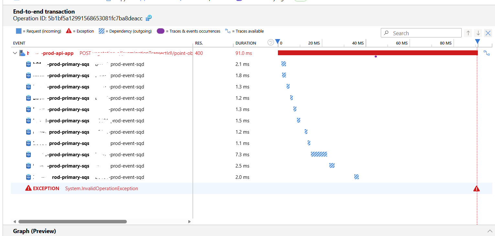Collapse the prod-api-app request tree
Viewport: 495px width, 236px height.
coord(15,53)
